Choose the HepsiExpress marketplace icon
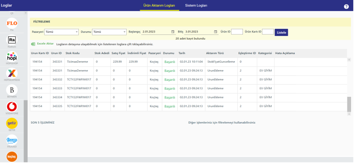The image size is (354, 163). tap(12, 73)
